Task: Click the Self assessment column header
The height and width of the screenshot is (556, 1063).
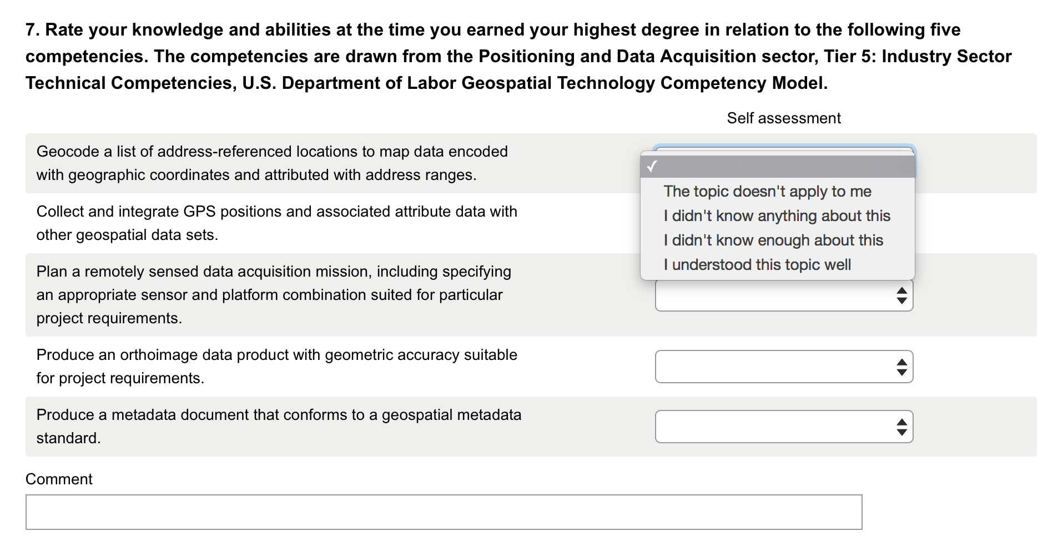Action: [784, 118]
